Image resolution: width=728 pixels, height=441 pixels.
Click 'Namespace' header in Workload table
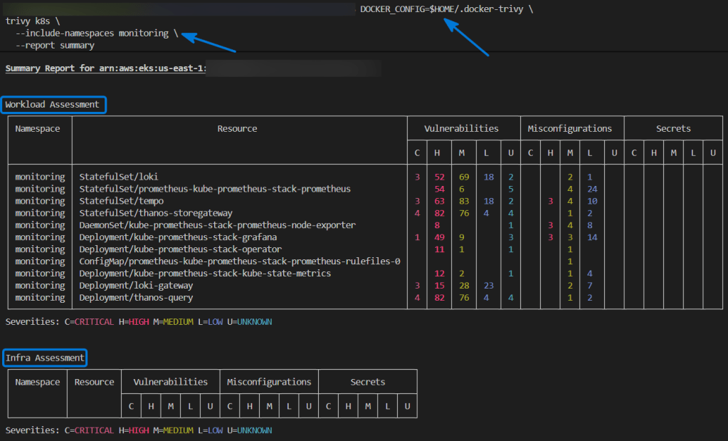click(38, 129)
